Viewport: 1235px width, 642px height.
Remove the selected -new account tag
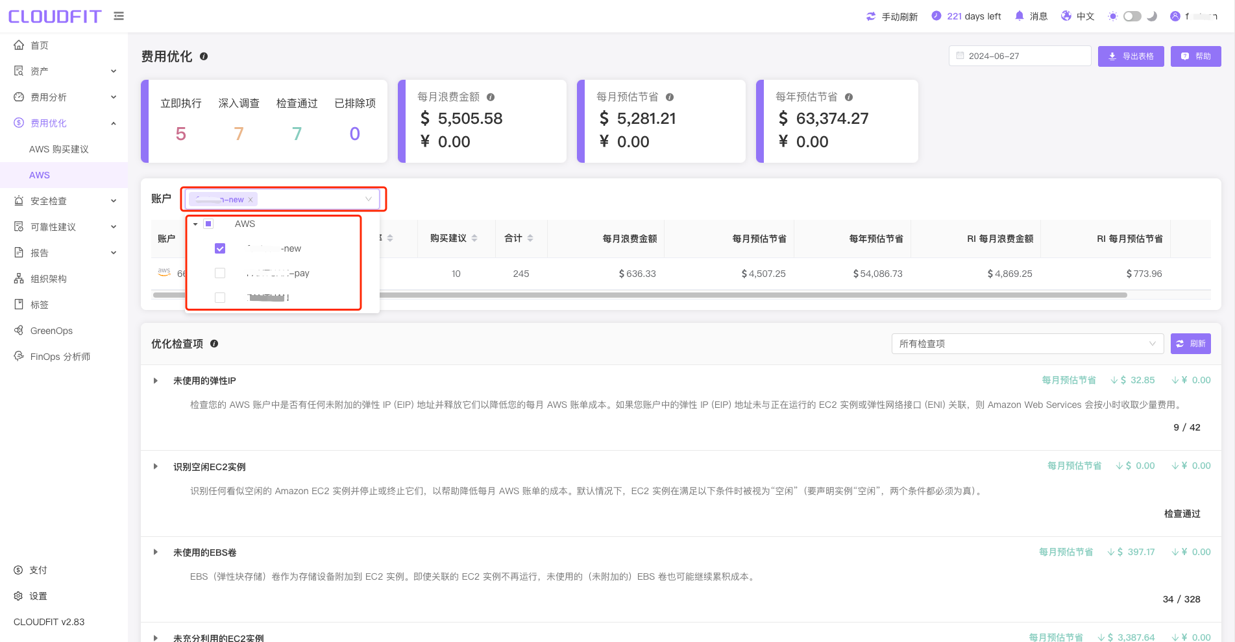tap(251, 200)
